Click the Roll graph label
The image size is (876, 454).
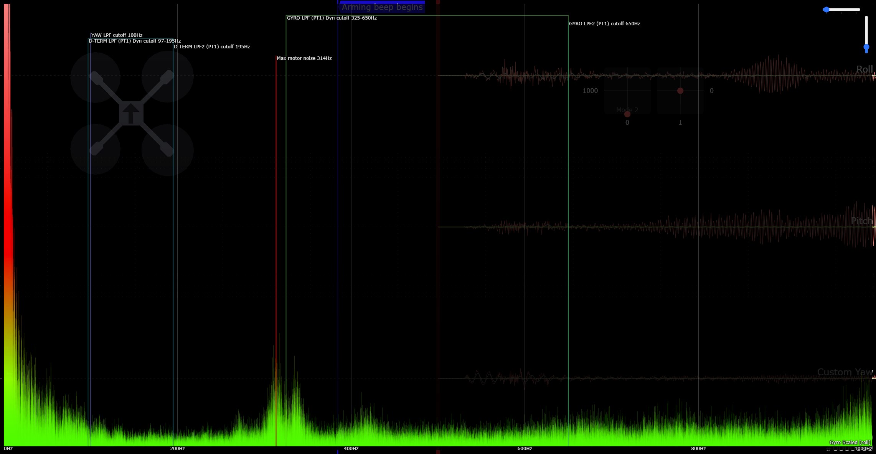click(x=864, y=69)
